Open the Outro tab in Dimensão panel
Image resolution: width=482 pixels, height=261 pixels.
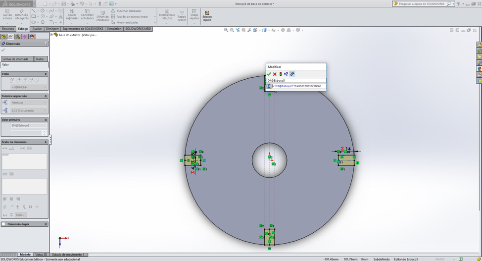(x=41, y=59)
